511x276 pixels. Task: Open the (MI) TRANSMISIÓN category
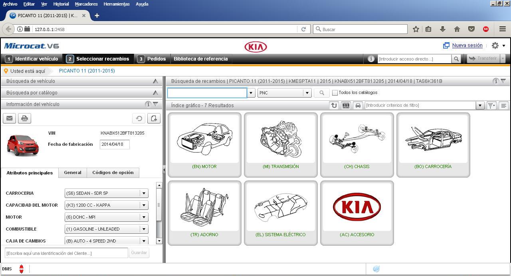(281, 145)
